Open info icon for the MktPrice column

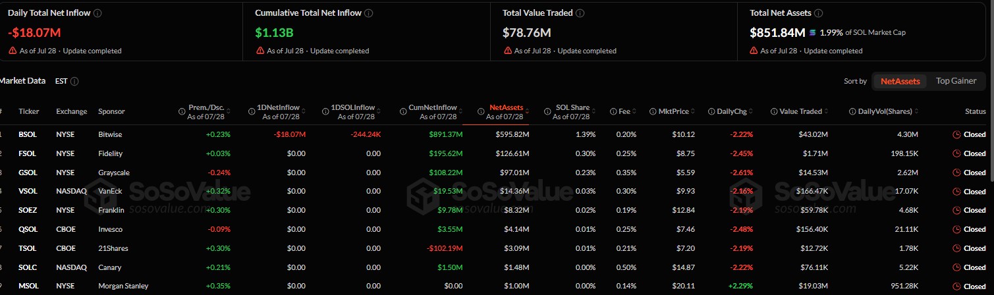[x=652, y=111]
